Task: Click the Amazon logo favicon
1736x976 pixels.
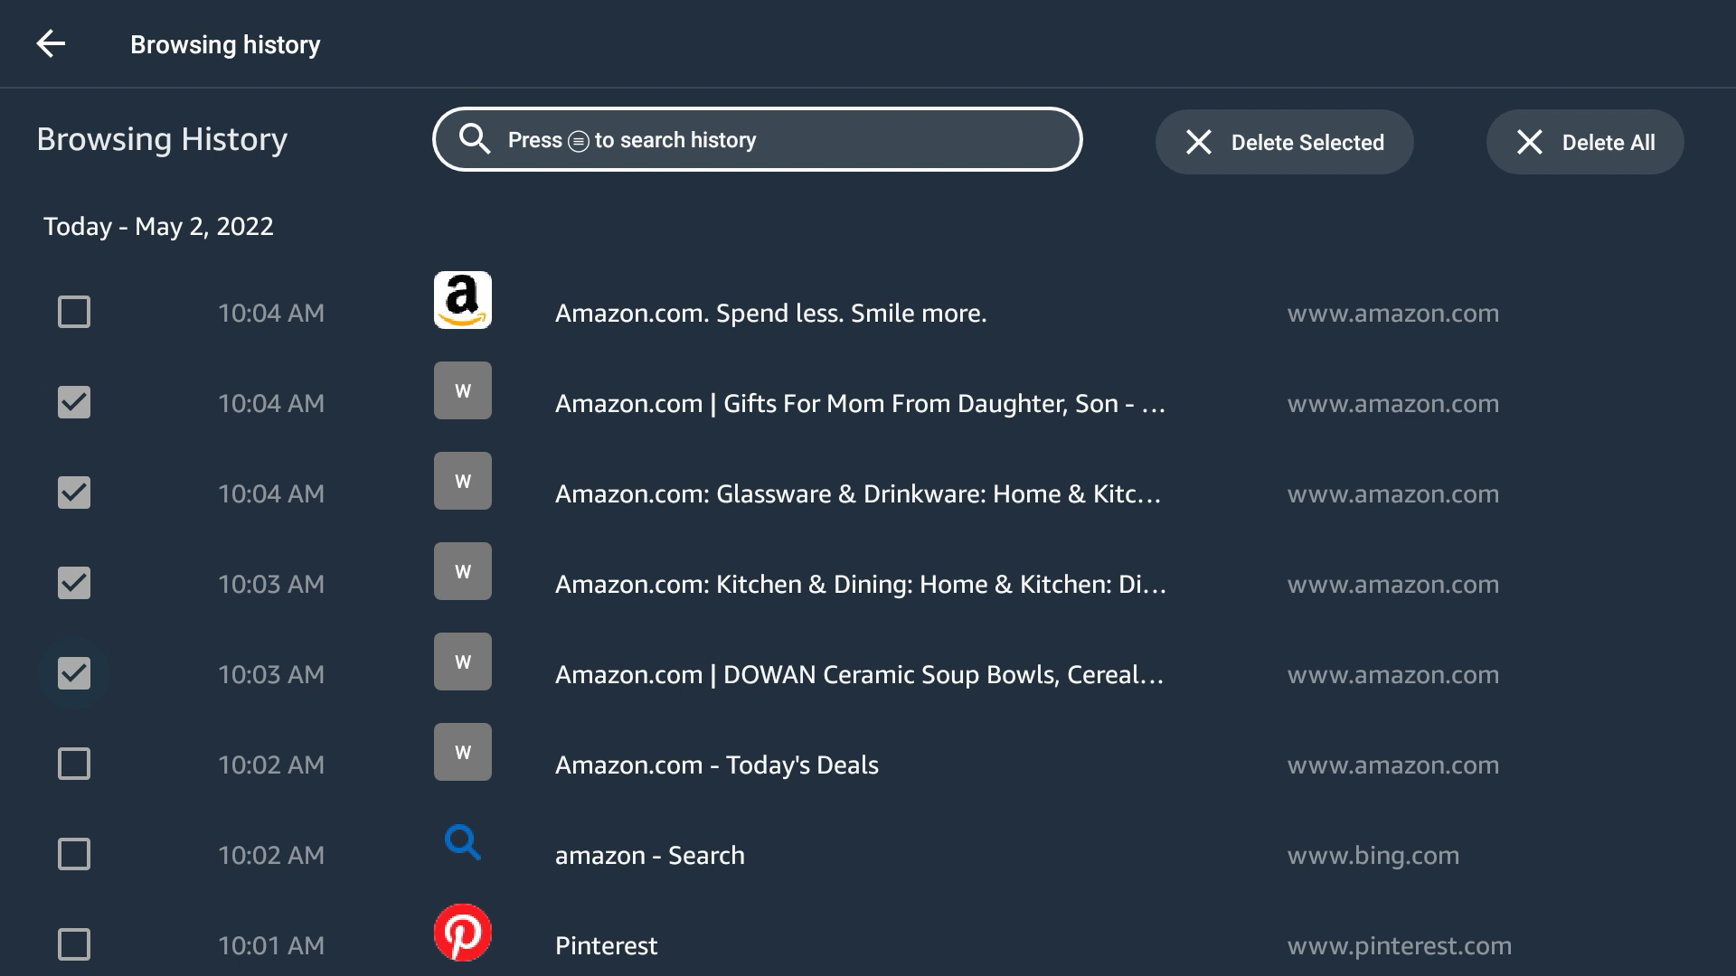Action: coord(463,300)
